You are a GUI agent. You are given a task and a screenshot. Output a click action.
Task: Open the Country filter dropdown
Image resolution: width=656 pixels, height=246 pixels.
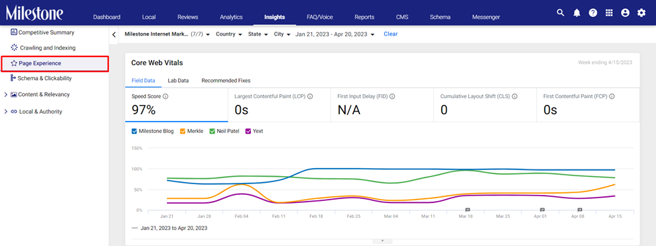pyautogui.click(x=229, y=34)
